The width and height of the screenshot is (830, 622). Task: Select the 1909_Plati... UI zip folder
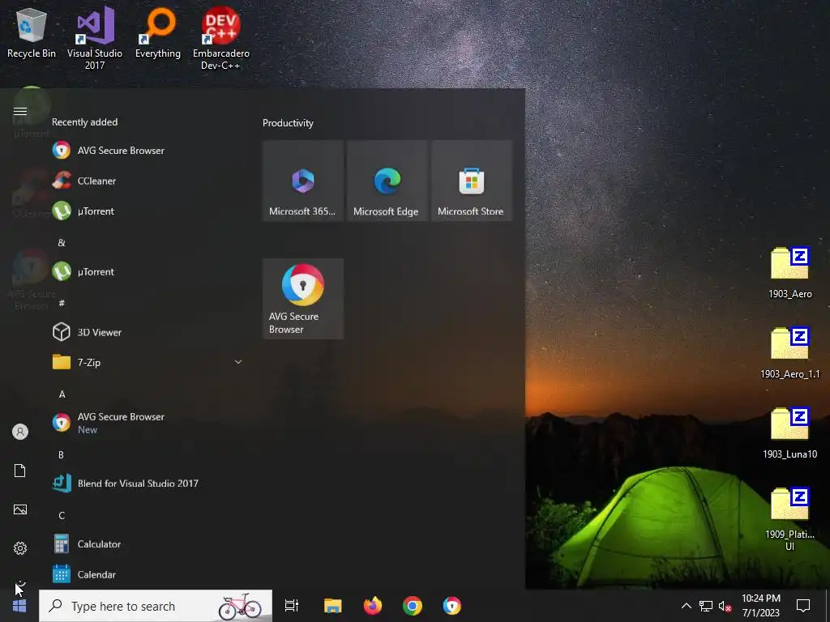pos(789,518)
